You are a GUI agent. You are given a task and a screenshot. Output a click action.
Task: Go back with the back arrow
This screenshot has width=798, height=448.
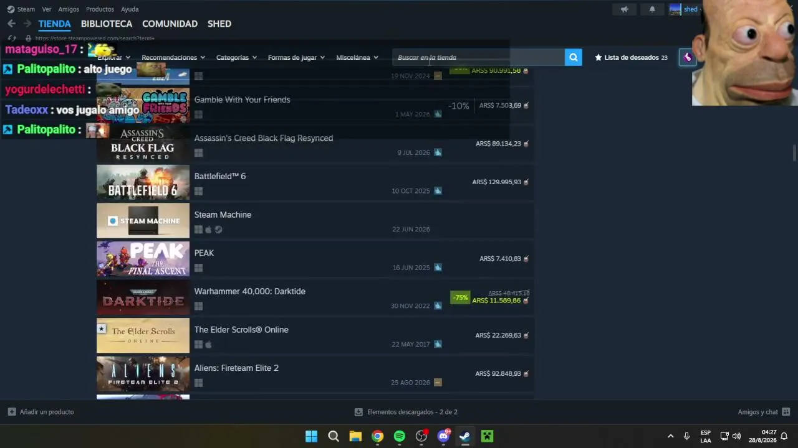[x=11, y=24]
